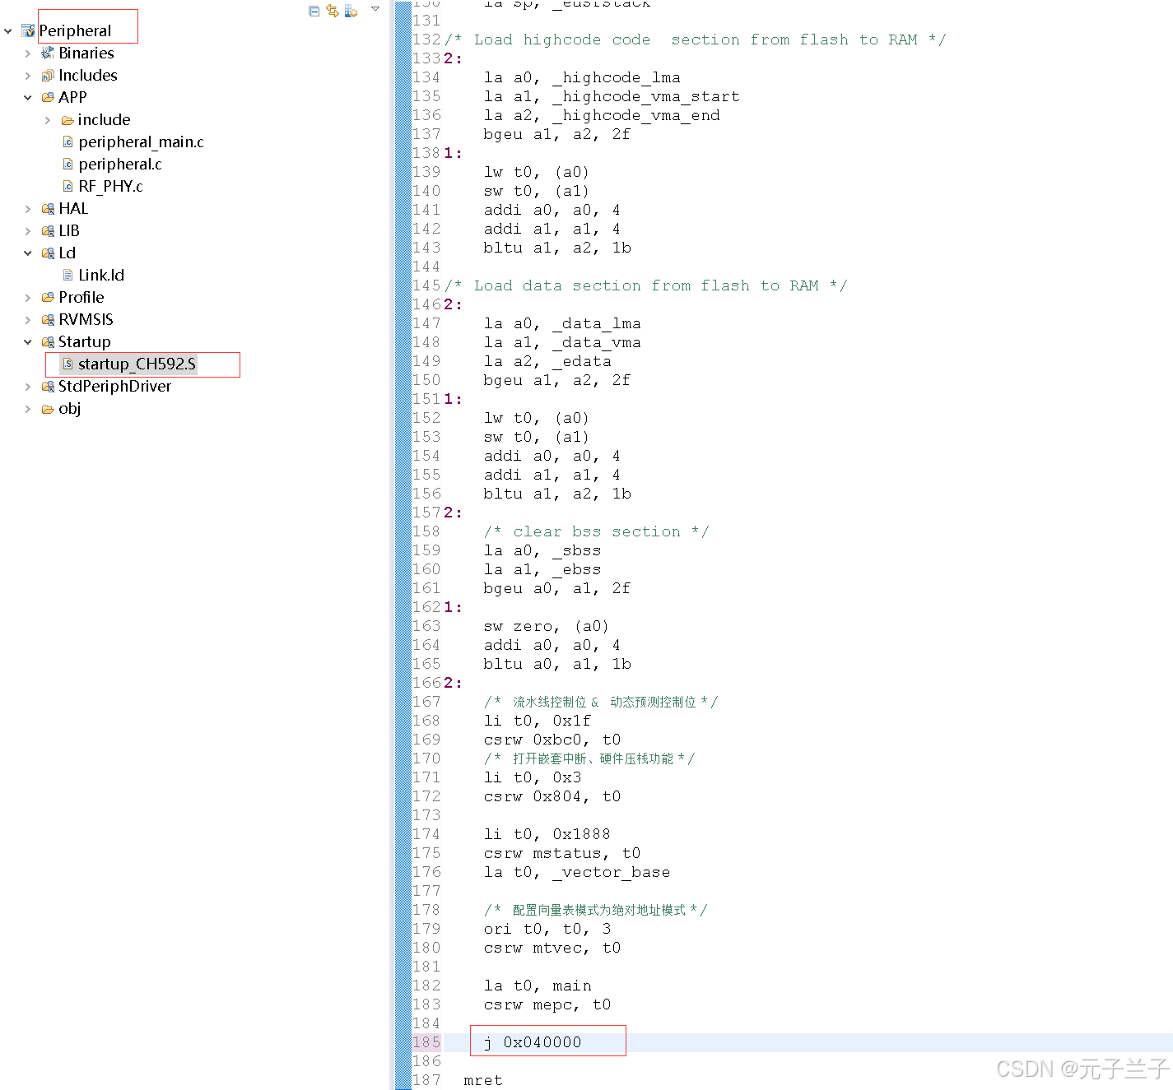Expand the RVMSIS folder arrow

(x=28, y=320)
